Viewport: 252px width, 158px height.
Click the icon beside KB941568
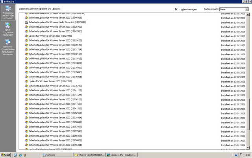pyautogui.click(x=26, y=109)
